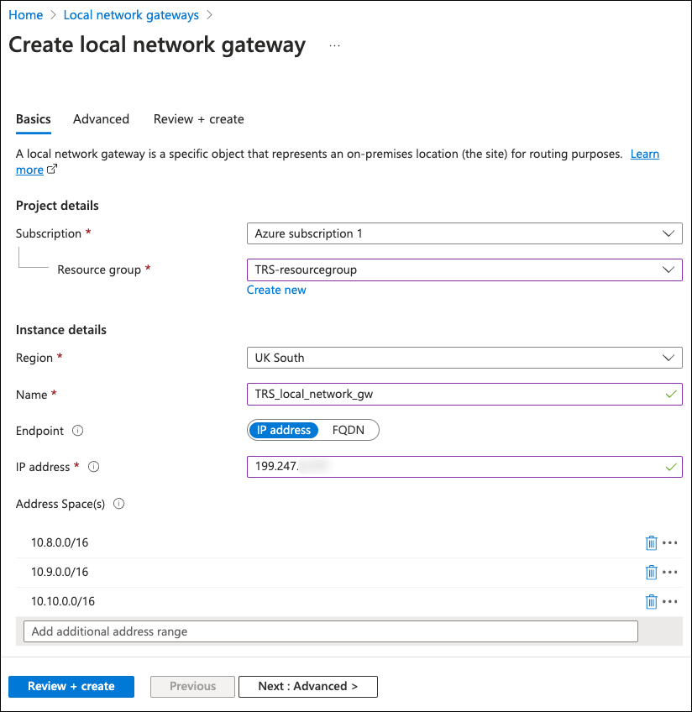Select the FQDN endpoint option

click(348, 430)
